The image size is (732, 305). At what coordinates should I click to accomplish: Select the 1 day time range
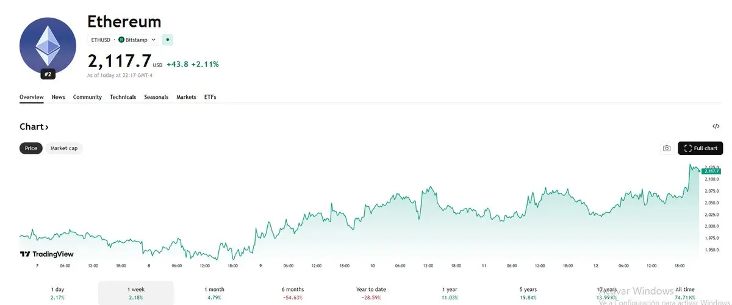[57, 293]
